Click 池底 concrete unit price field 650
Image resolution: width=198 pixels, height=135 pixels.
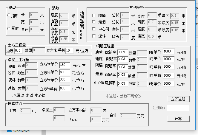tap(65, 72)
